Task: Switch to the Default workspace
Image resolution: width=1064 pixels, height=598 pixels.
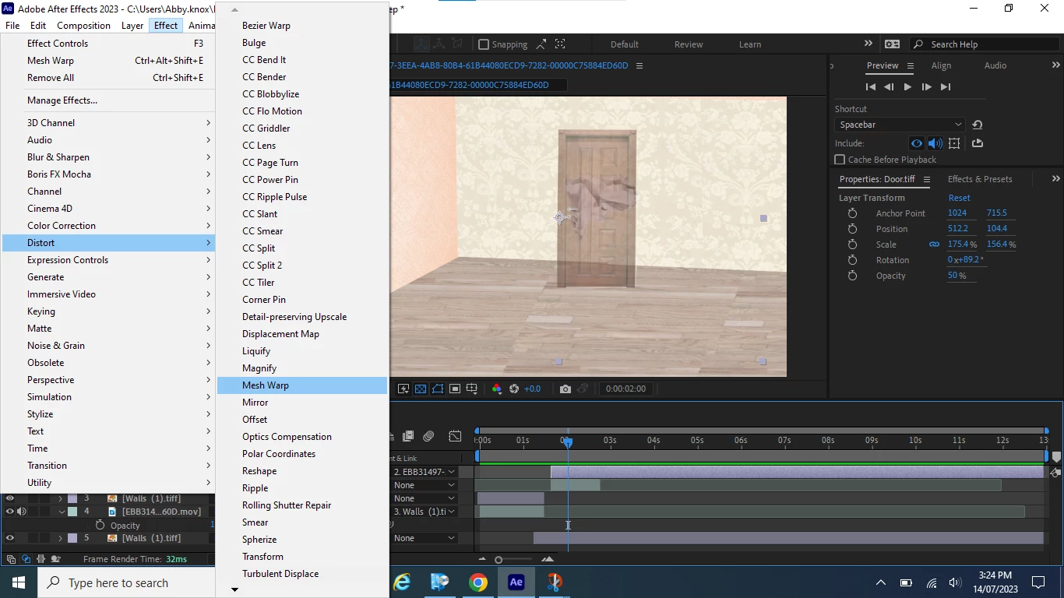Action: 625,44
